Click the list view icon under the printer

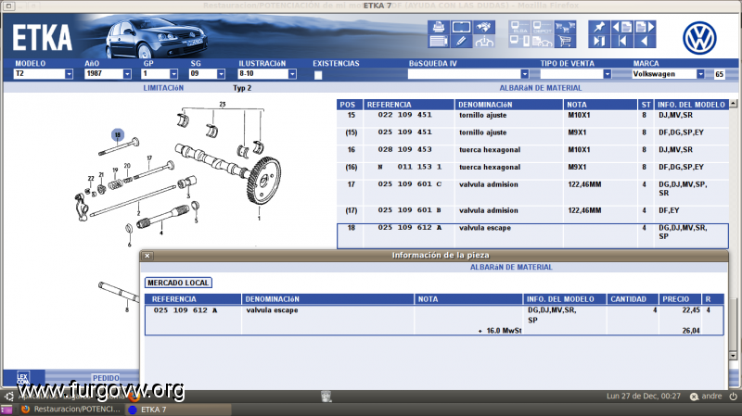pyautogui.click(x=438, y=41)
